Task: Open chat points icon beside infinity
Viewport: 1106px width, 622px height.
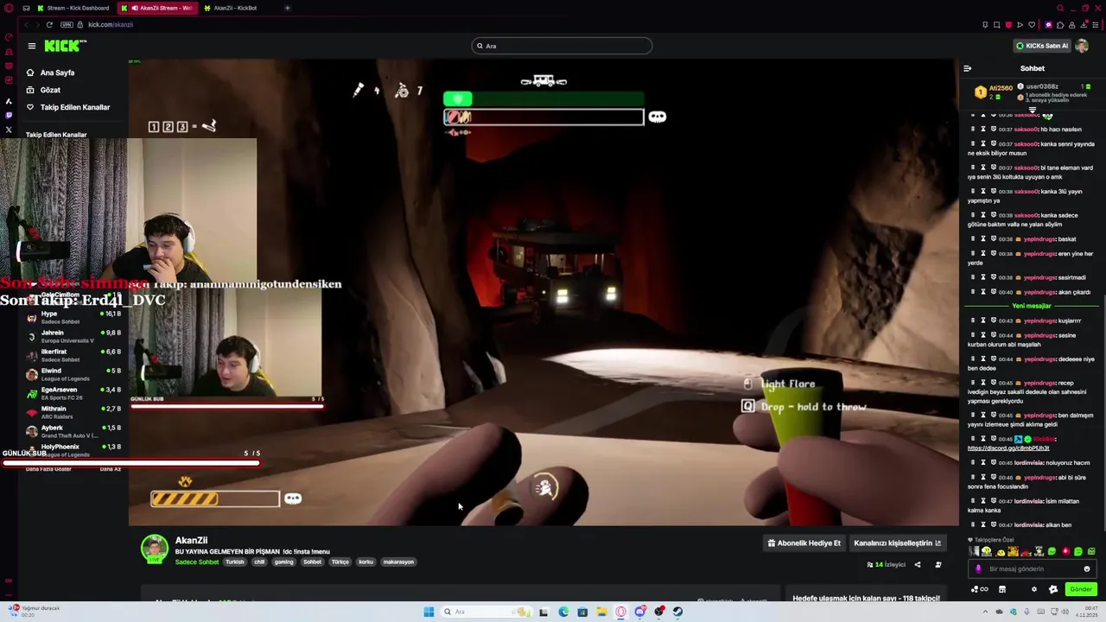Action: click(x=975, y=589)
